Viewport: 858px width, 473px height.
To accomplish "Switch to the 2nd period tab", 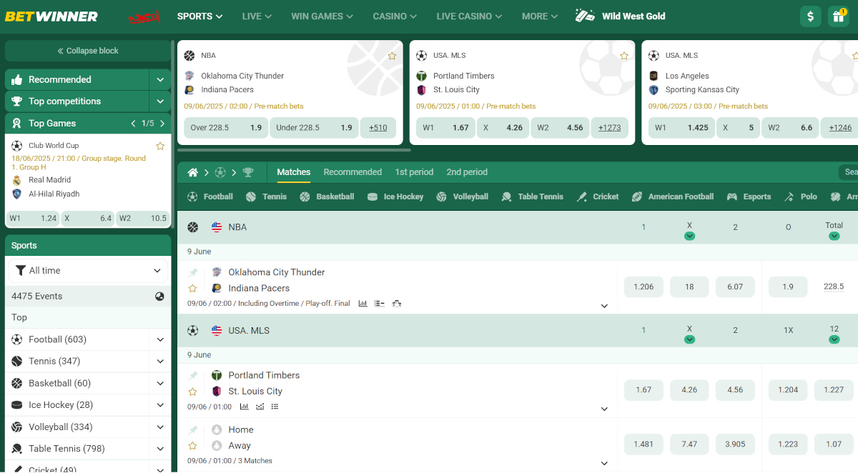I will click(467, 172).
